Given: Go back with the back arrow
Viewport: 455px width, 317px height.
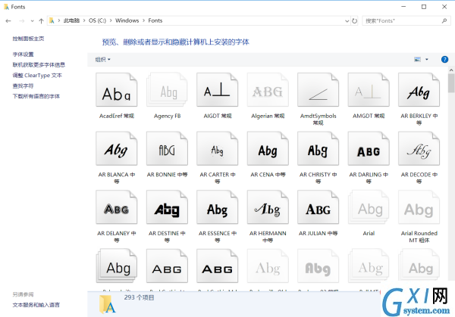Looking at the screenshot, I should (8, 21).
